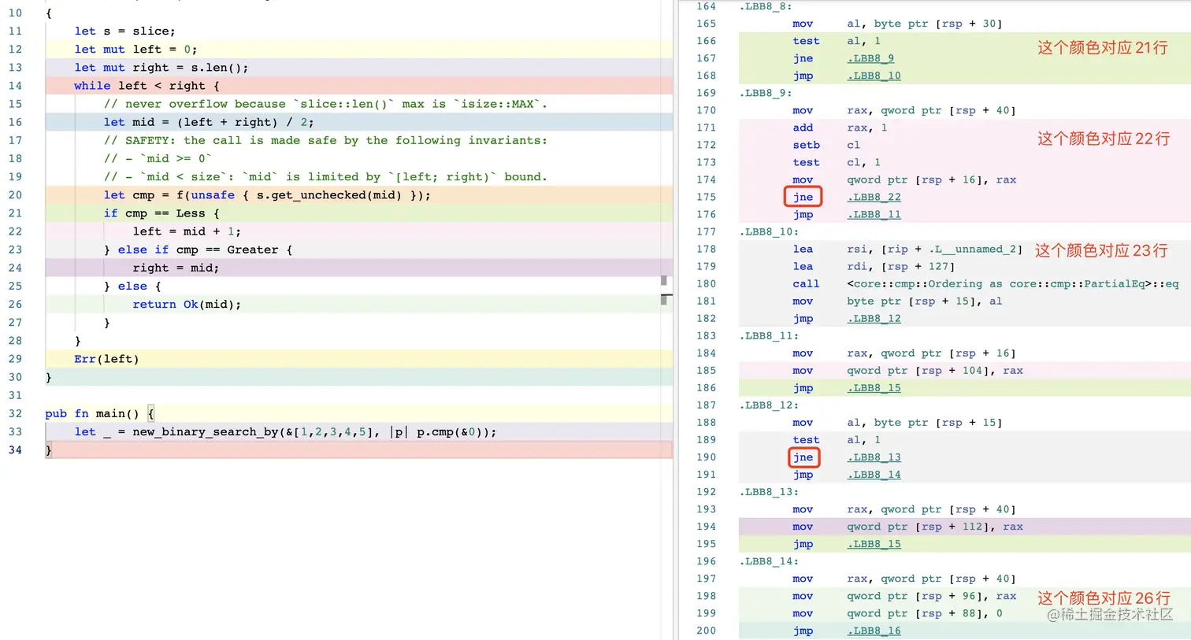The height and width of the screenshot is (640, 1191).
Task: Follow the .LBB8_9 jump target link
Action: pos(871,58)
